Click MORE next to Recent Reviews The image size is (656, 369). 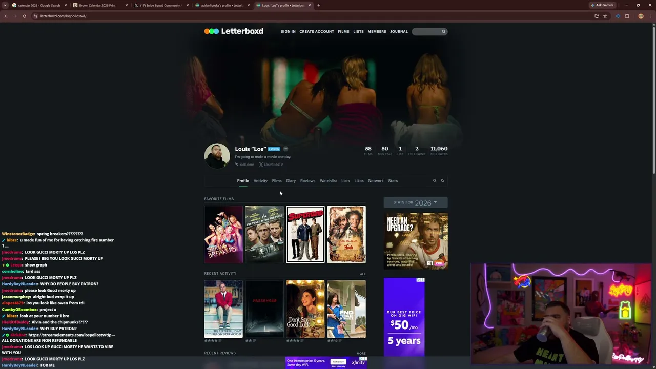361,354
